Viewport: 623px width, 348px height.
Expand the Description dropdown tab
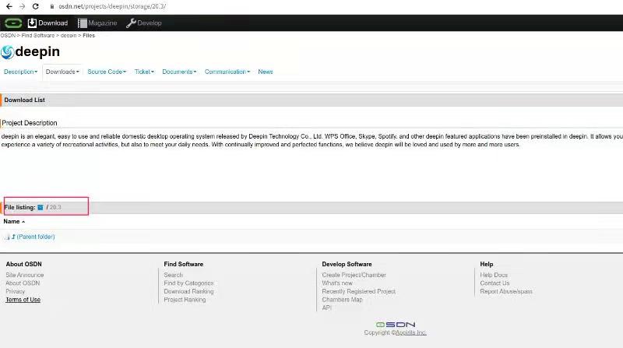[21, 72]
